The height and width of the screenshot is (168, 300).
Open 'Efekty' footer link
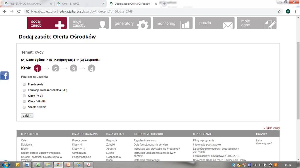point(25,149)
